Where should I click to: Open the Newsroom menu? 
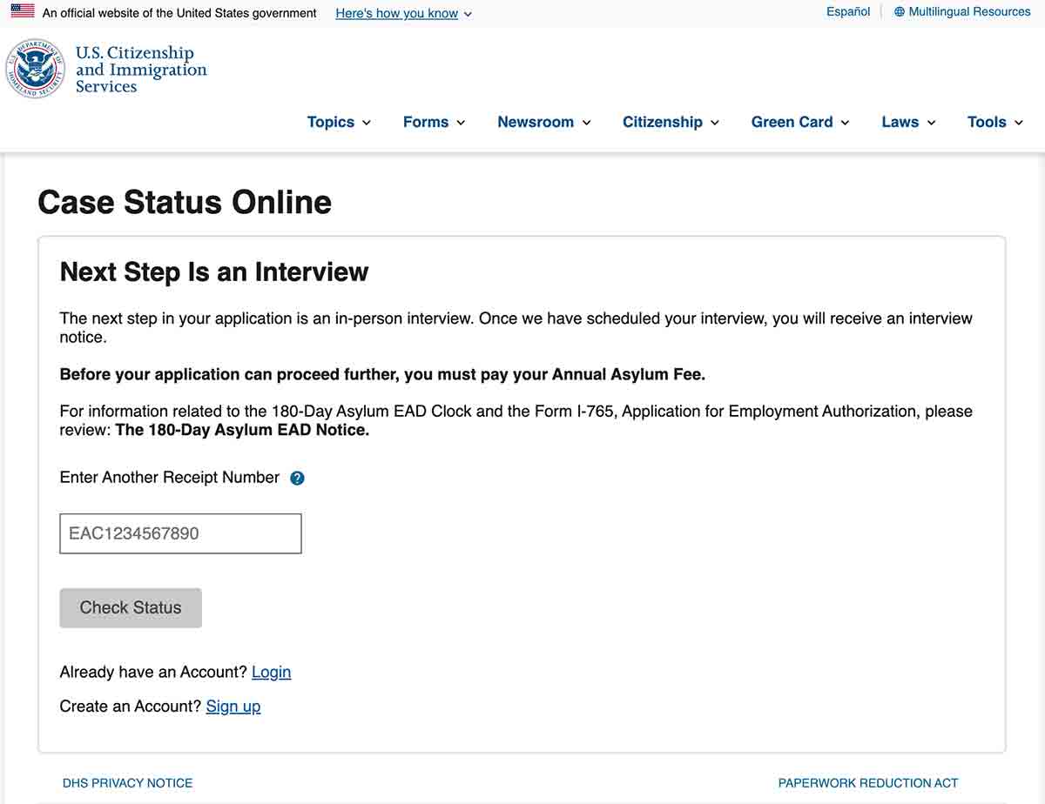point(544,122)
